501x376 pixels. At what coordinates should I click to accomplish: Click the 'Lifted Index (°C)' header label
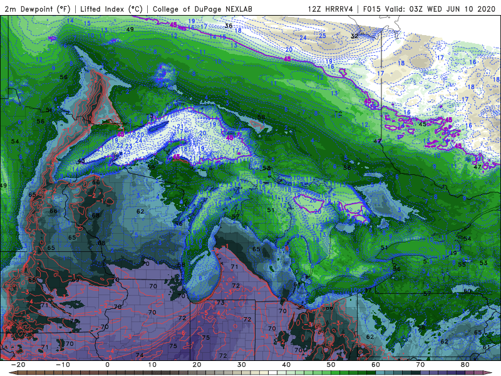[x=111, y=9]
